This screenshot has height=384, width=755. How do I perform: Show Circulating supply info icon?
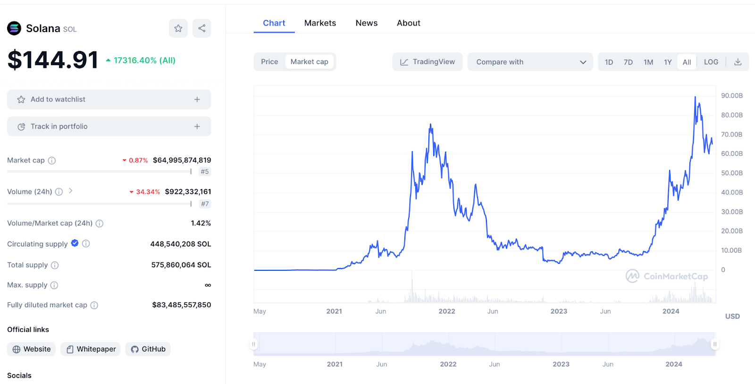[x=86, y=243]
